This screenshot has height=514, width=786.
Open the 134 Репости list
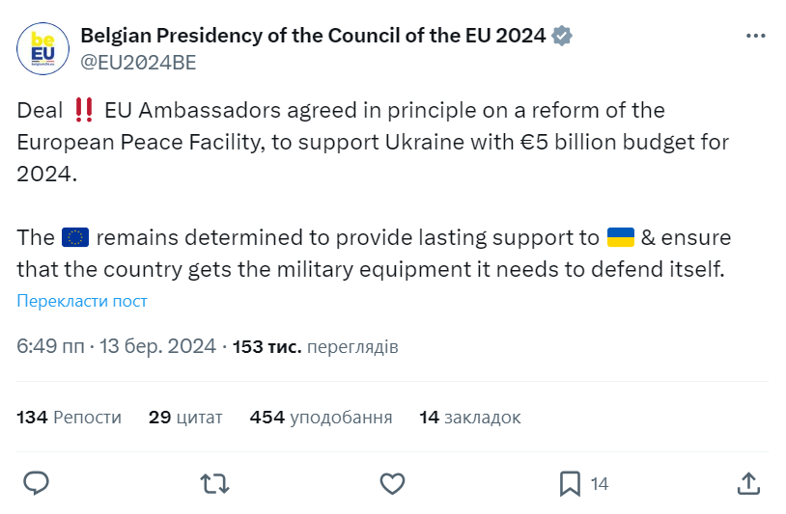click(x=70, y=417)
